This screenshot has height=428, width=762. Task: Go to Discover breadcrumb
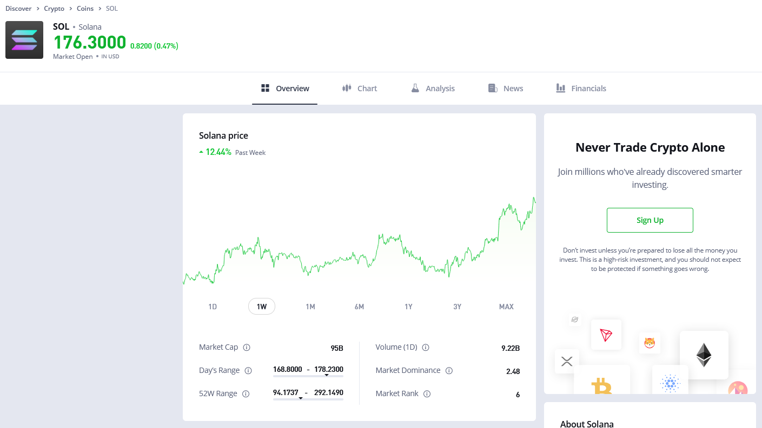point(18,9)
